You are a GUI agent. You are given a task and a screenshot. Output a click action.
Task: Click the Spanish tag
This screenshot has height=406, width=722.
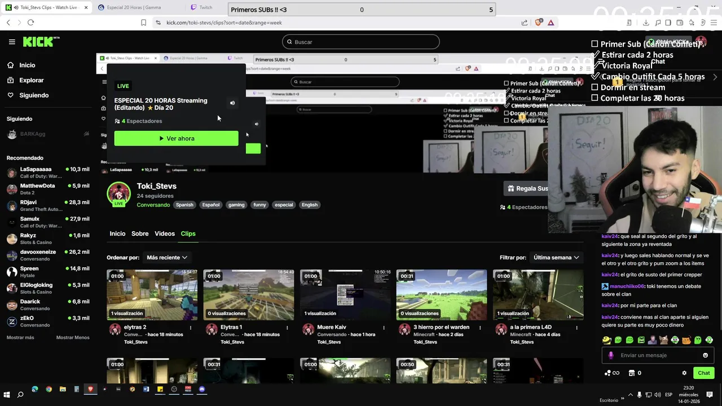coord(184,205)
